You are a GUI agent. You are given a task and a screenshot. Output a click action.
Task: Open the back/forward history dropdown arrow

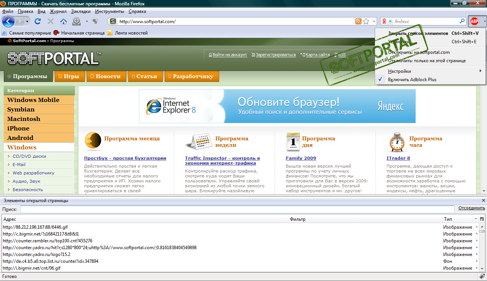27,21
